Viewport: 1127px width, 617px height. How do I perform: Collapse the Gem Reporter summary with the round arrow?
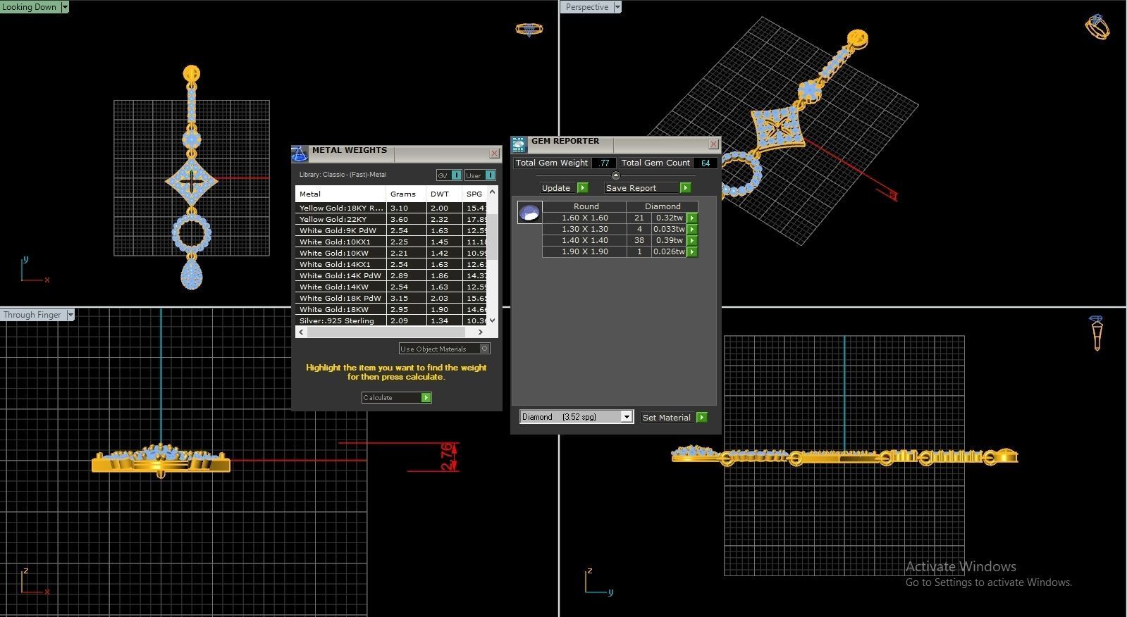615,175
